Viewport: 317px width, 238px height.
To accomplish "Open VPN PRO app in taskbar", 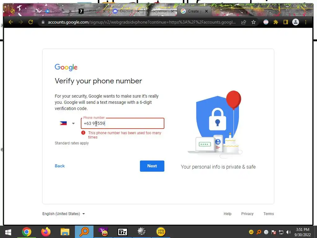I will [161, 232].
